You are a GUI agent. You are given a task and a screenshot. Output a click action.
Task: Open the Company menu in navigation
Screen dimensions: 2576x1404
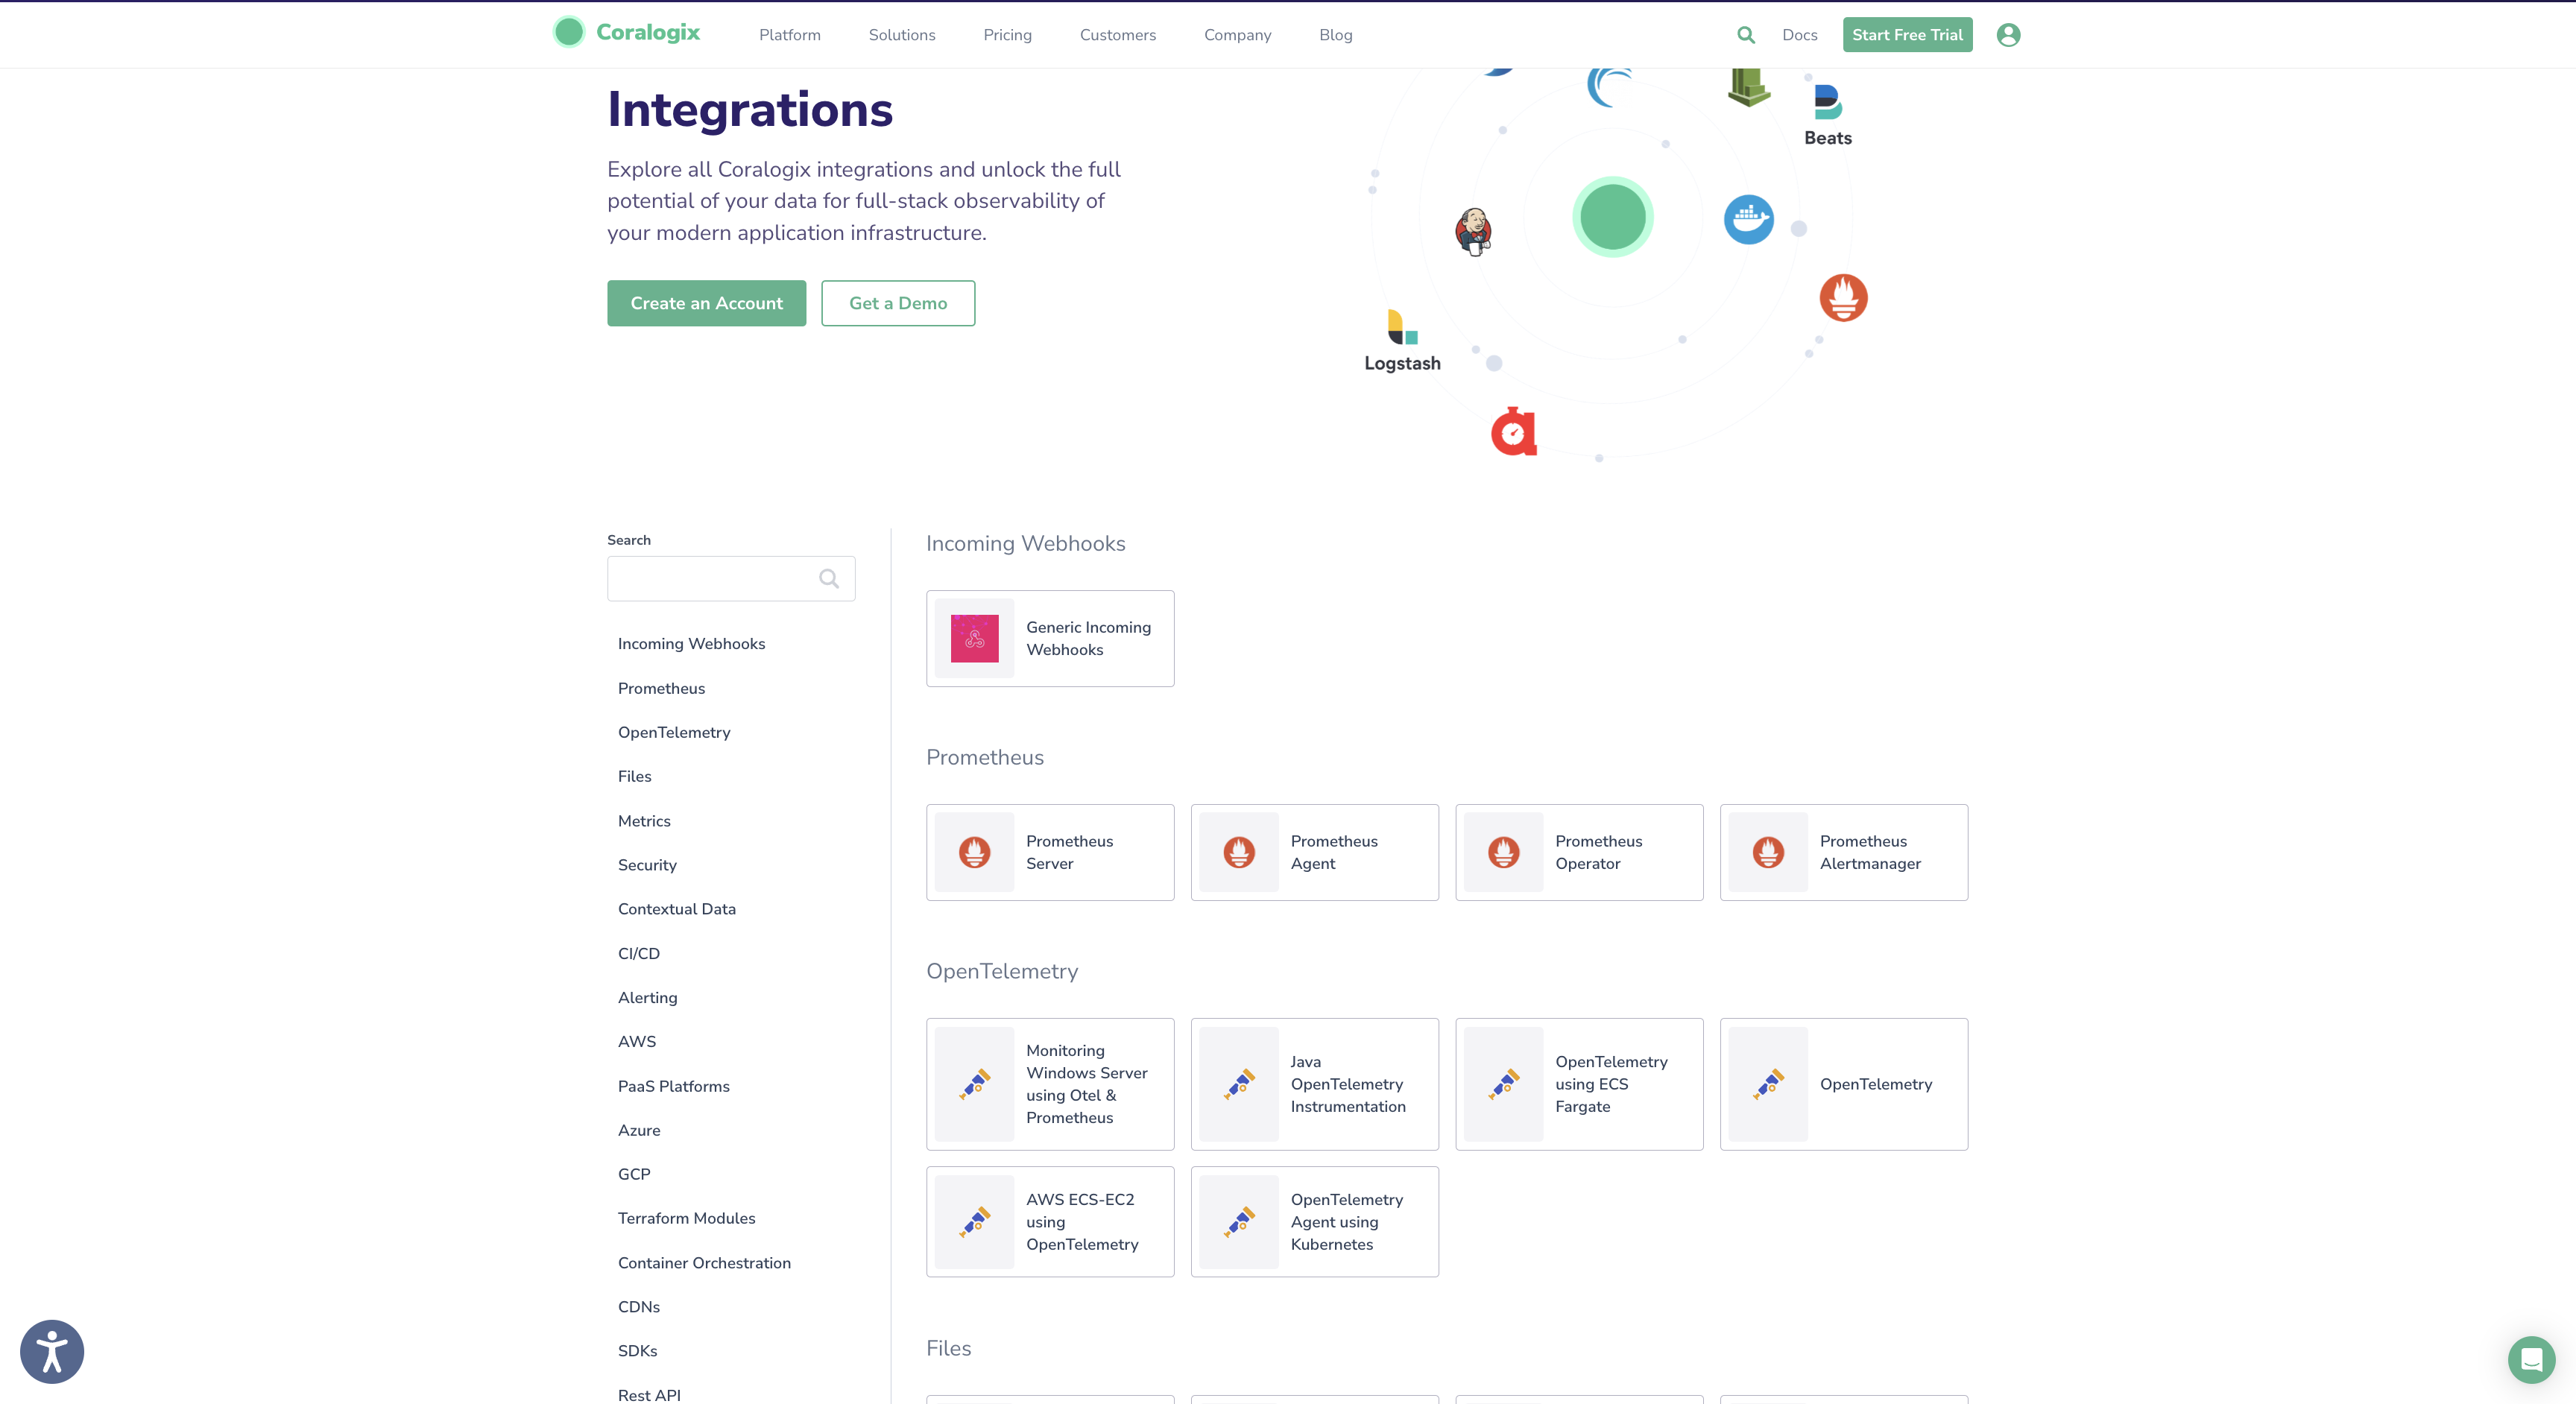pos(1237,35)
